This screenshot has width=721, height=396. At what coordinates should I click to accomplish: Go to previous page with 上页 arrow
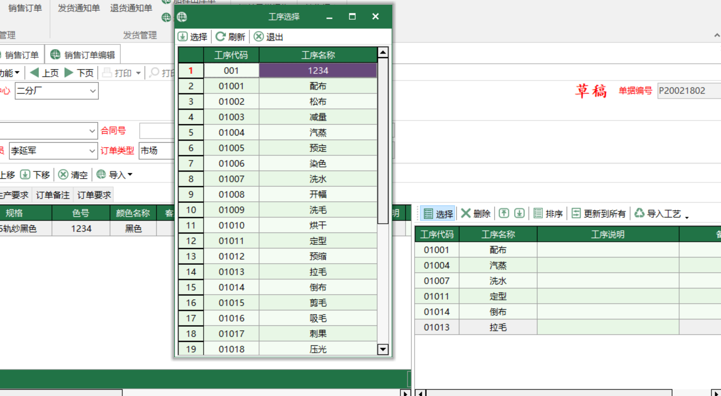tap(34, 73)
